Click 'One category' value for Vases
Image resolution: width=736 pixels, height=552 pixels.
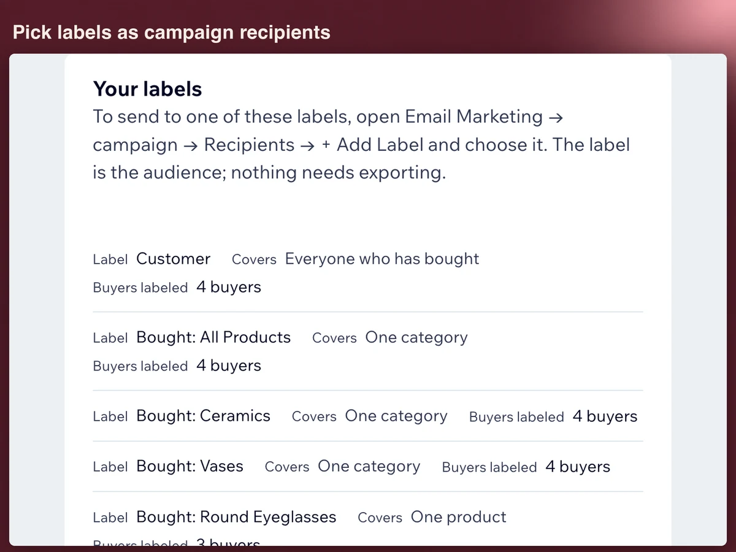click(x=369, y=467)
